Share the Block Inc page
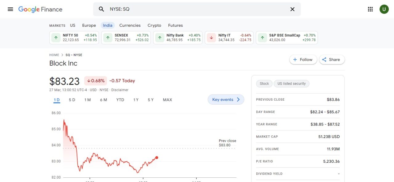Screen dimensions: 394x182 click(x=332, y=60)
